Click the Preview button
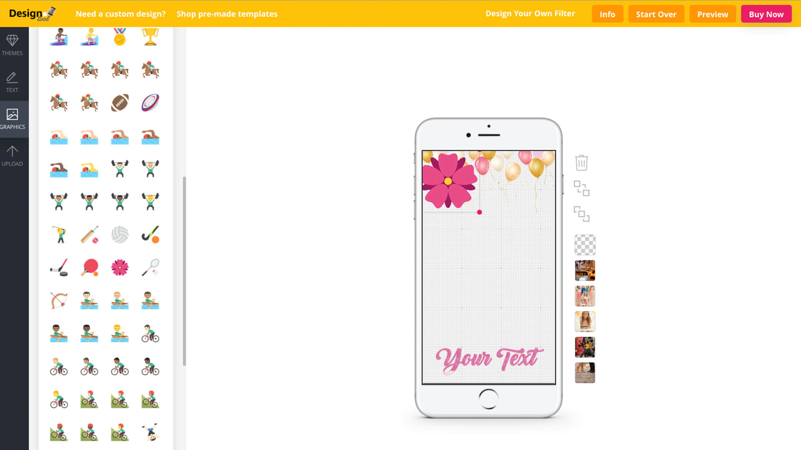The image size is (801, 450). click(713, 14)
